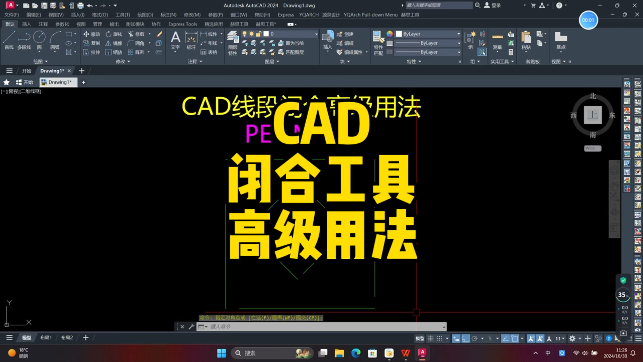Click the Move modify tool
This screenshot has height=362, width=643.
pyautogui.click(x=91, y=34)
